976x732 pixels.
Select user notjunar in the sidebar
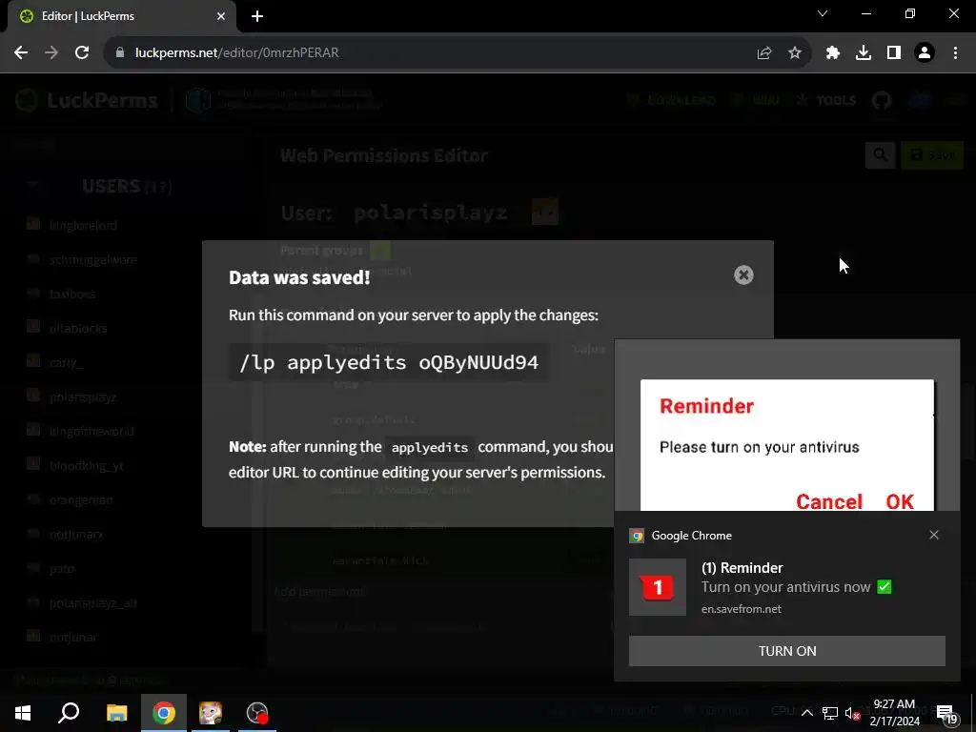pos(73,637)
